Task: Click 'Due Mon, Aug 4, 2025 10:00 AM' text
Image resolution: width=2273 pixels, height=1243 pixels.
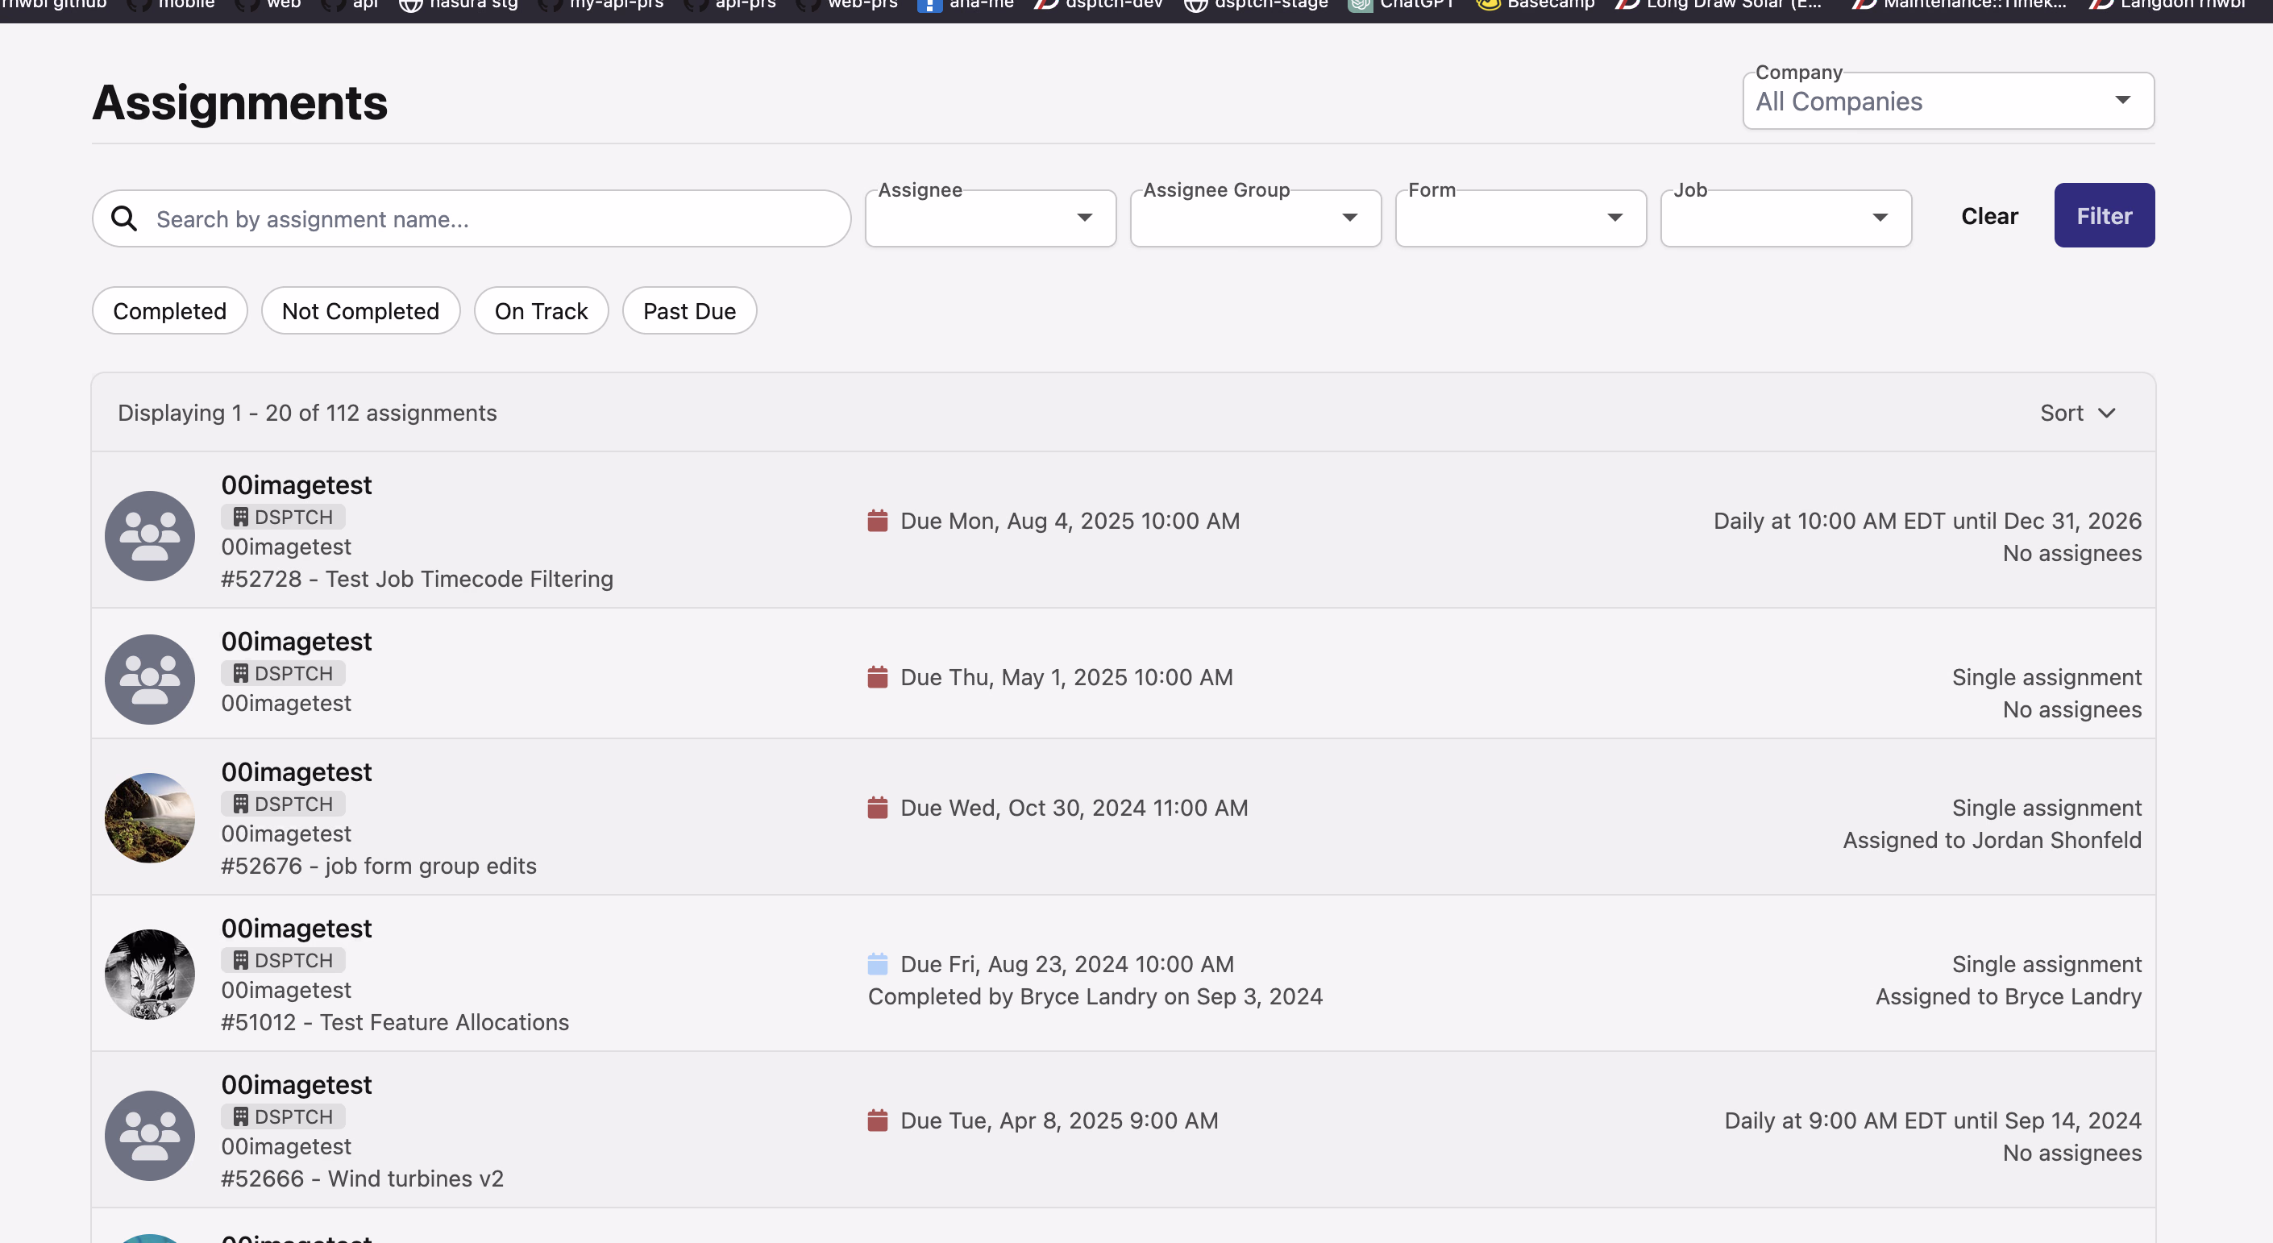Action: 1070,521
